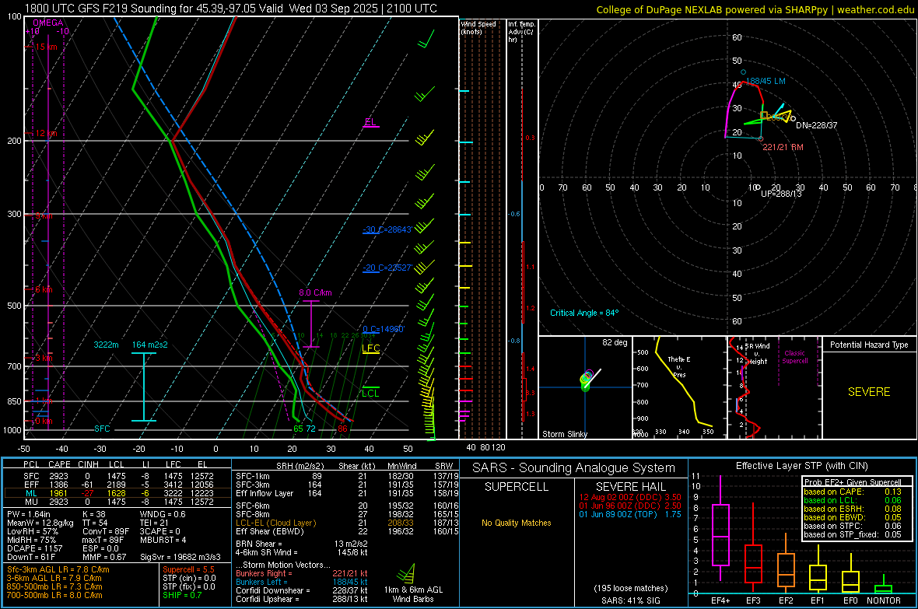
Task: Click the "01 Jun 89 00Z (TOP) 1.75" analogue
Action: 630,514
